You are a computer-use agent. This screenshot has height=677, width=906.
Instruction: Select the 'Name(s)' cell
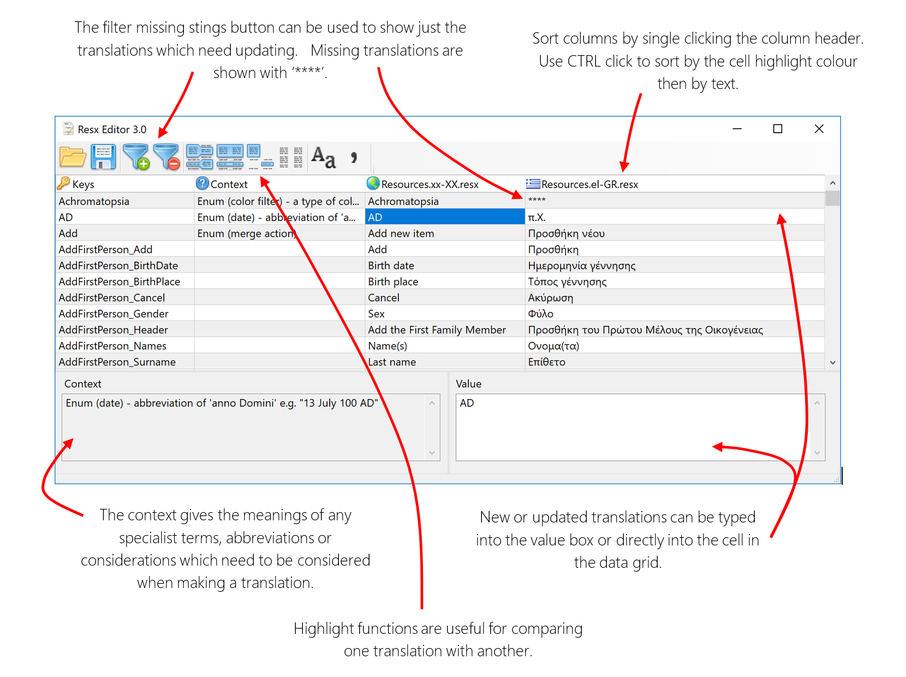[445, 346]
